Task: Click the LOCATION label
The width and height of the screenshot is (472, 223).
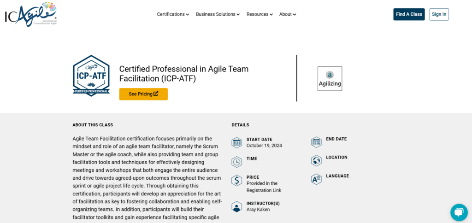Action: coord(336,158)
